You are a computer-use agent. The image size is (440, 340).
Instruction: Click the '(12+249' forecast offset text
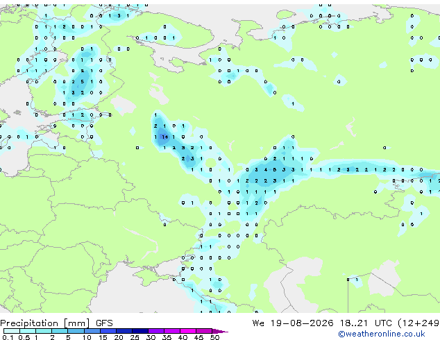click(418, 323)
